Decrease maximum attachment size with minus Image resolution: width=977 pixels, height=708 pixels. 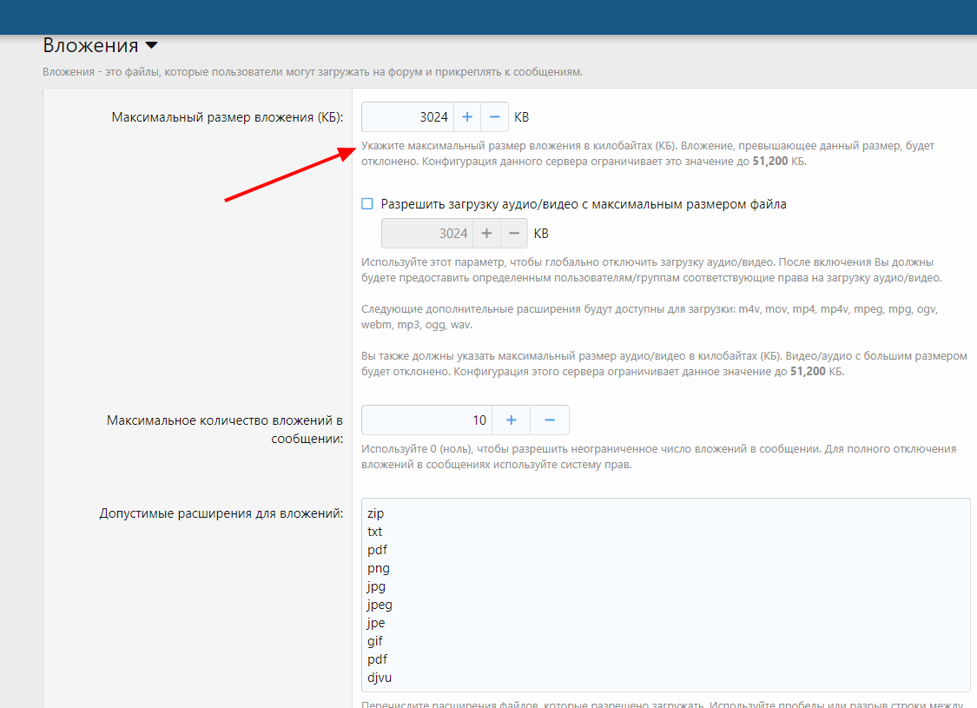tap(494, 117)
